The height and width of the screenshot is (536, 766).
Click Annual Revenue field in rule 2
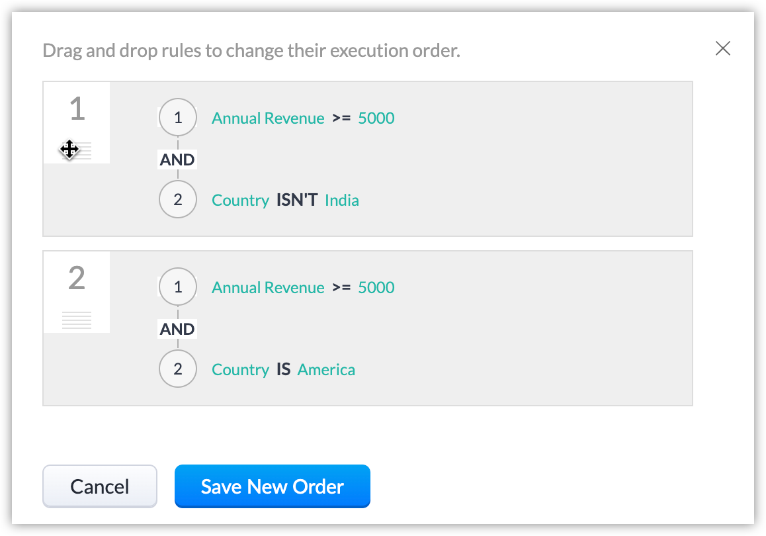tap(268, 288)
